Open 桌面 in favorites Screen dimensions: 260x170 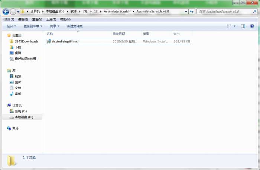(18, 53)
